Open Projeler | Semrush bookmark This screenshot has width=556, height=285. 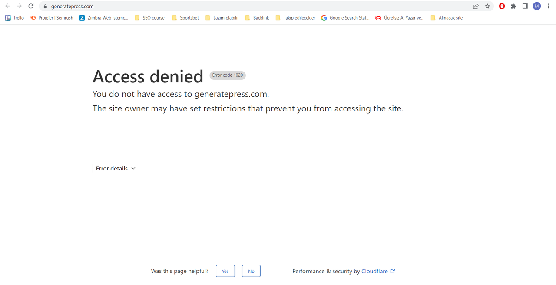pyautogui.click(x=52, y=18)
